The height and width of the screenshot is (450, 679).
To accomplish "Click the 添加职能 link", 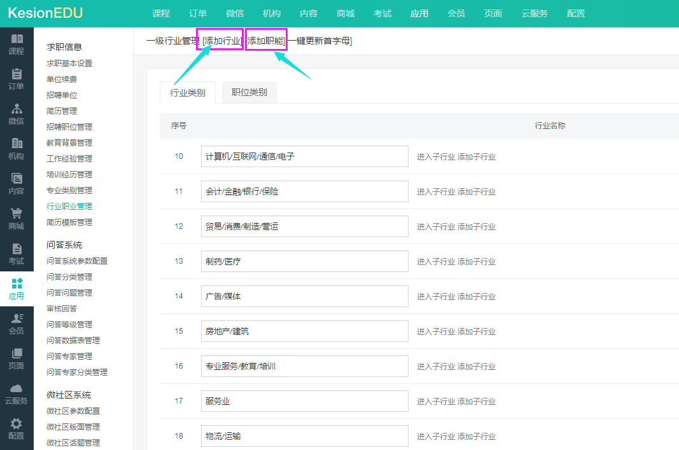I will tap(265, 41).
